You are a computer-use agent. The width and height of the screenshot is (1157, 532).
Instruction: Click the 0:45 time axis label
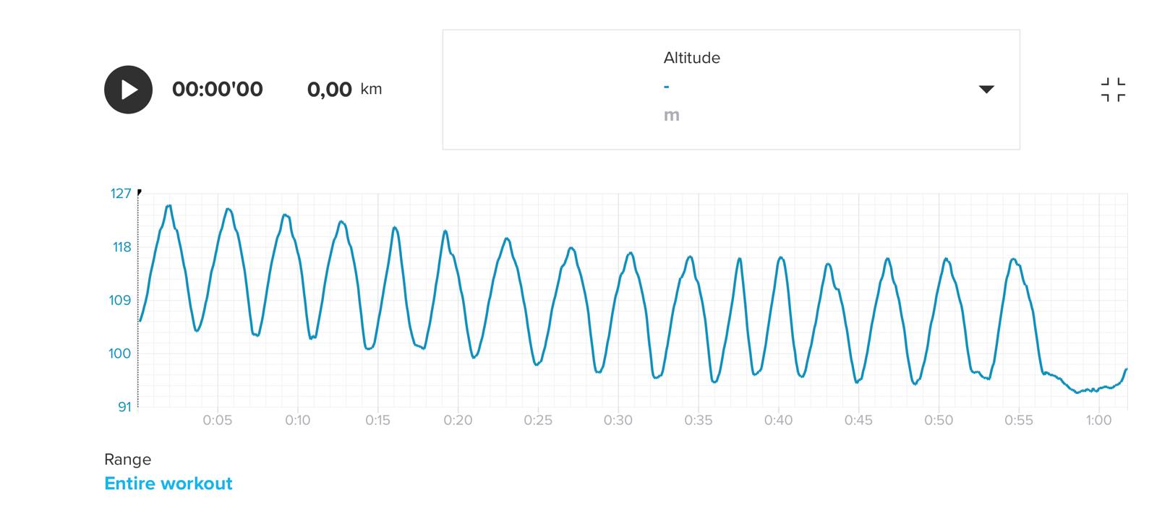pyautogui.click(x=858, y=421)
